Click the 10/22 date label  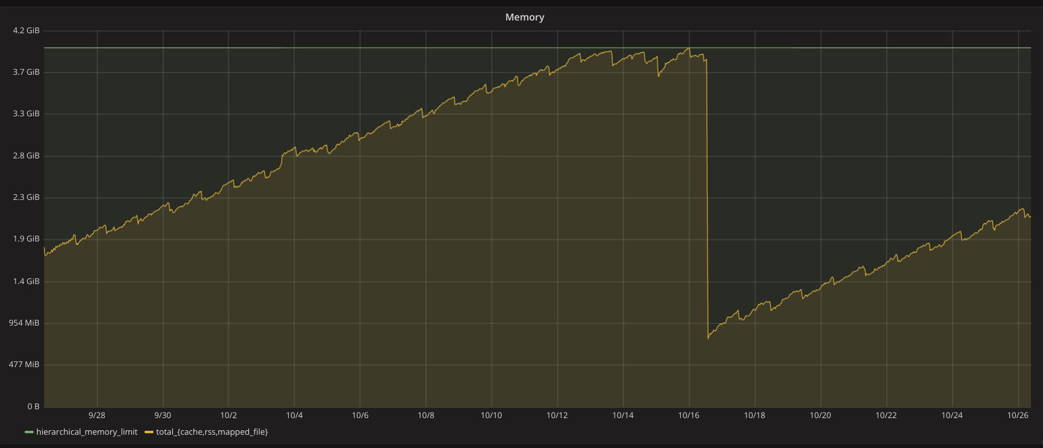coord(886,415)
